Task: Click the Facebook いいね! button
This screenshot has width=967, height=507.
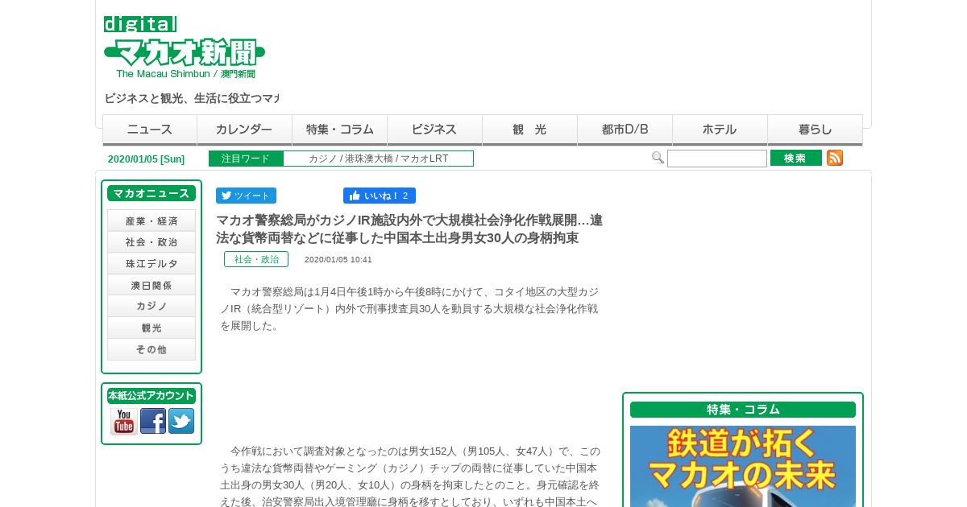Action: pyautogui.click(x=380, y=196)
